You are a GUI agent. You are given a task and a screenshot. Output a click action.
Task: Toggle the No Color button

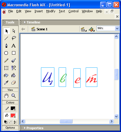(x=10, y=122)
